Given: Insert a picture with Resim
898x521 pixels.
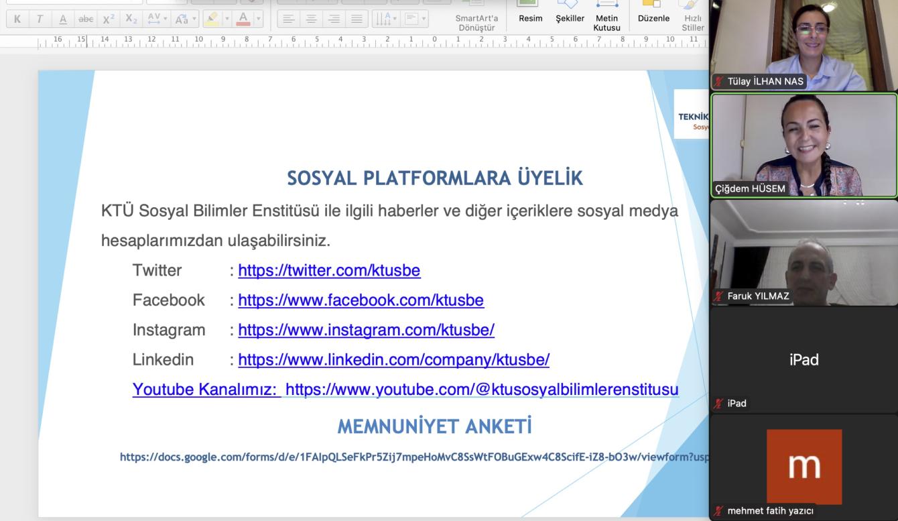Looking at the screenshot, I should [x=530, y=12].
